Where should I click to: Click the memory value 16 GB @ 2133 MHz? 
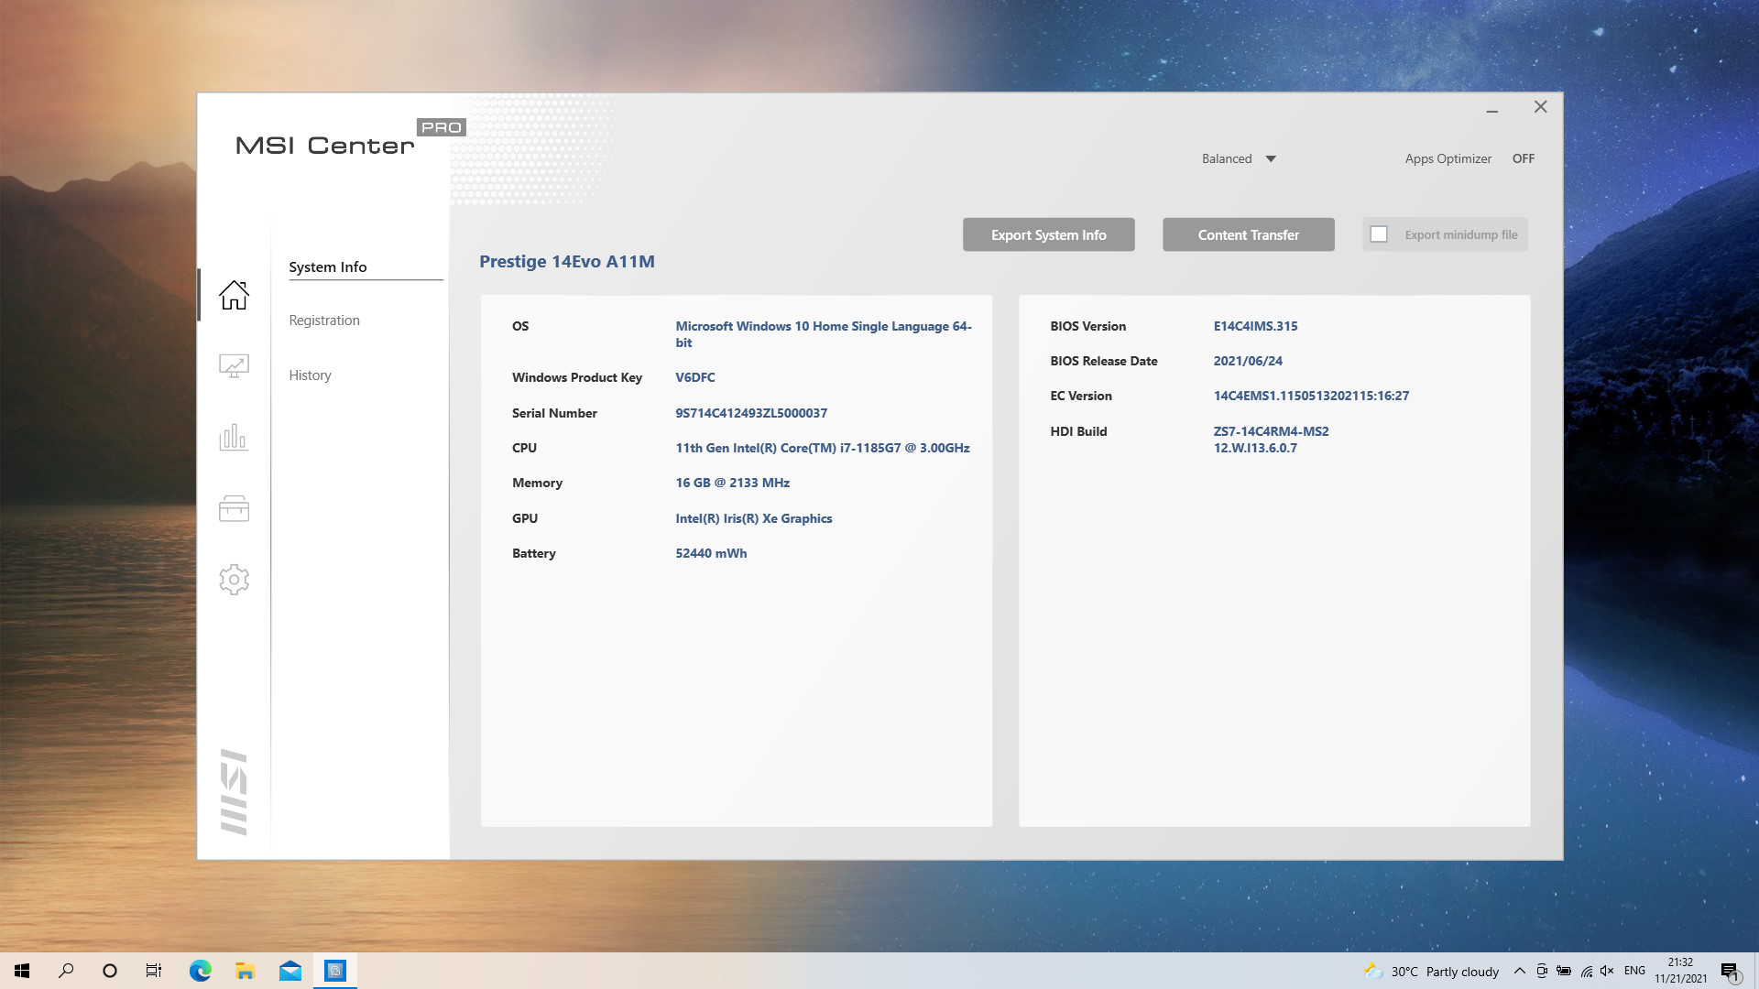click(732, 483)
